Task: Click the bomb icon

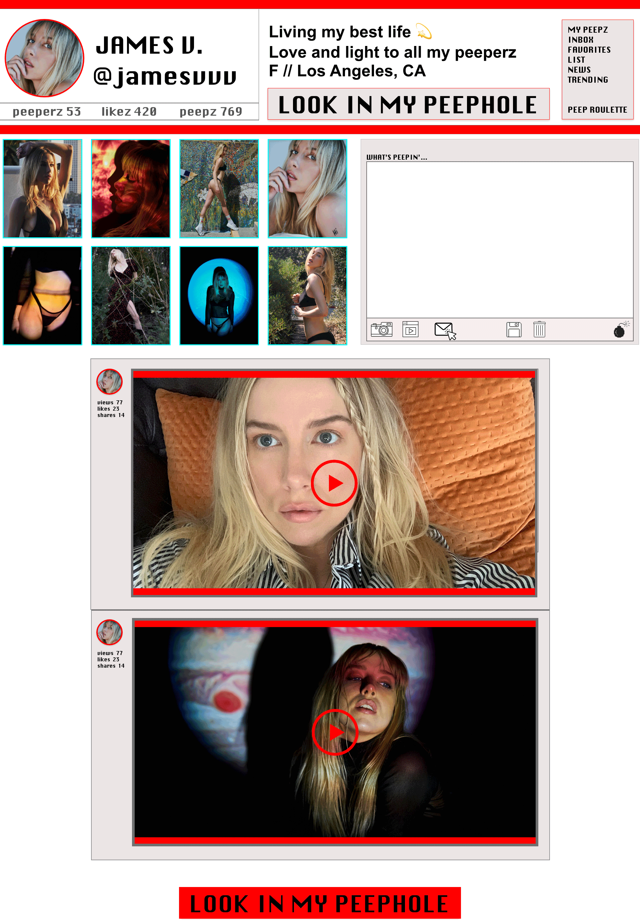Action: coord(621,330)
